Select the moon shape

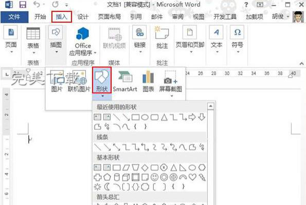(x=107, y=187)
